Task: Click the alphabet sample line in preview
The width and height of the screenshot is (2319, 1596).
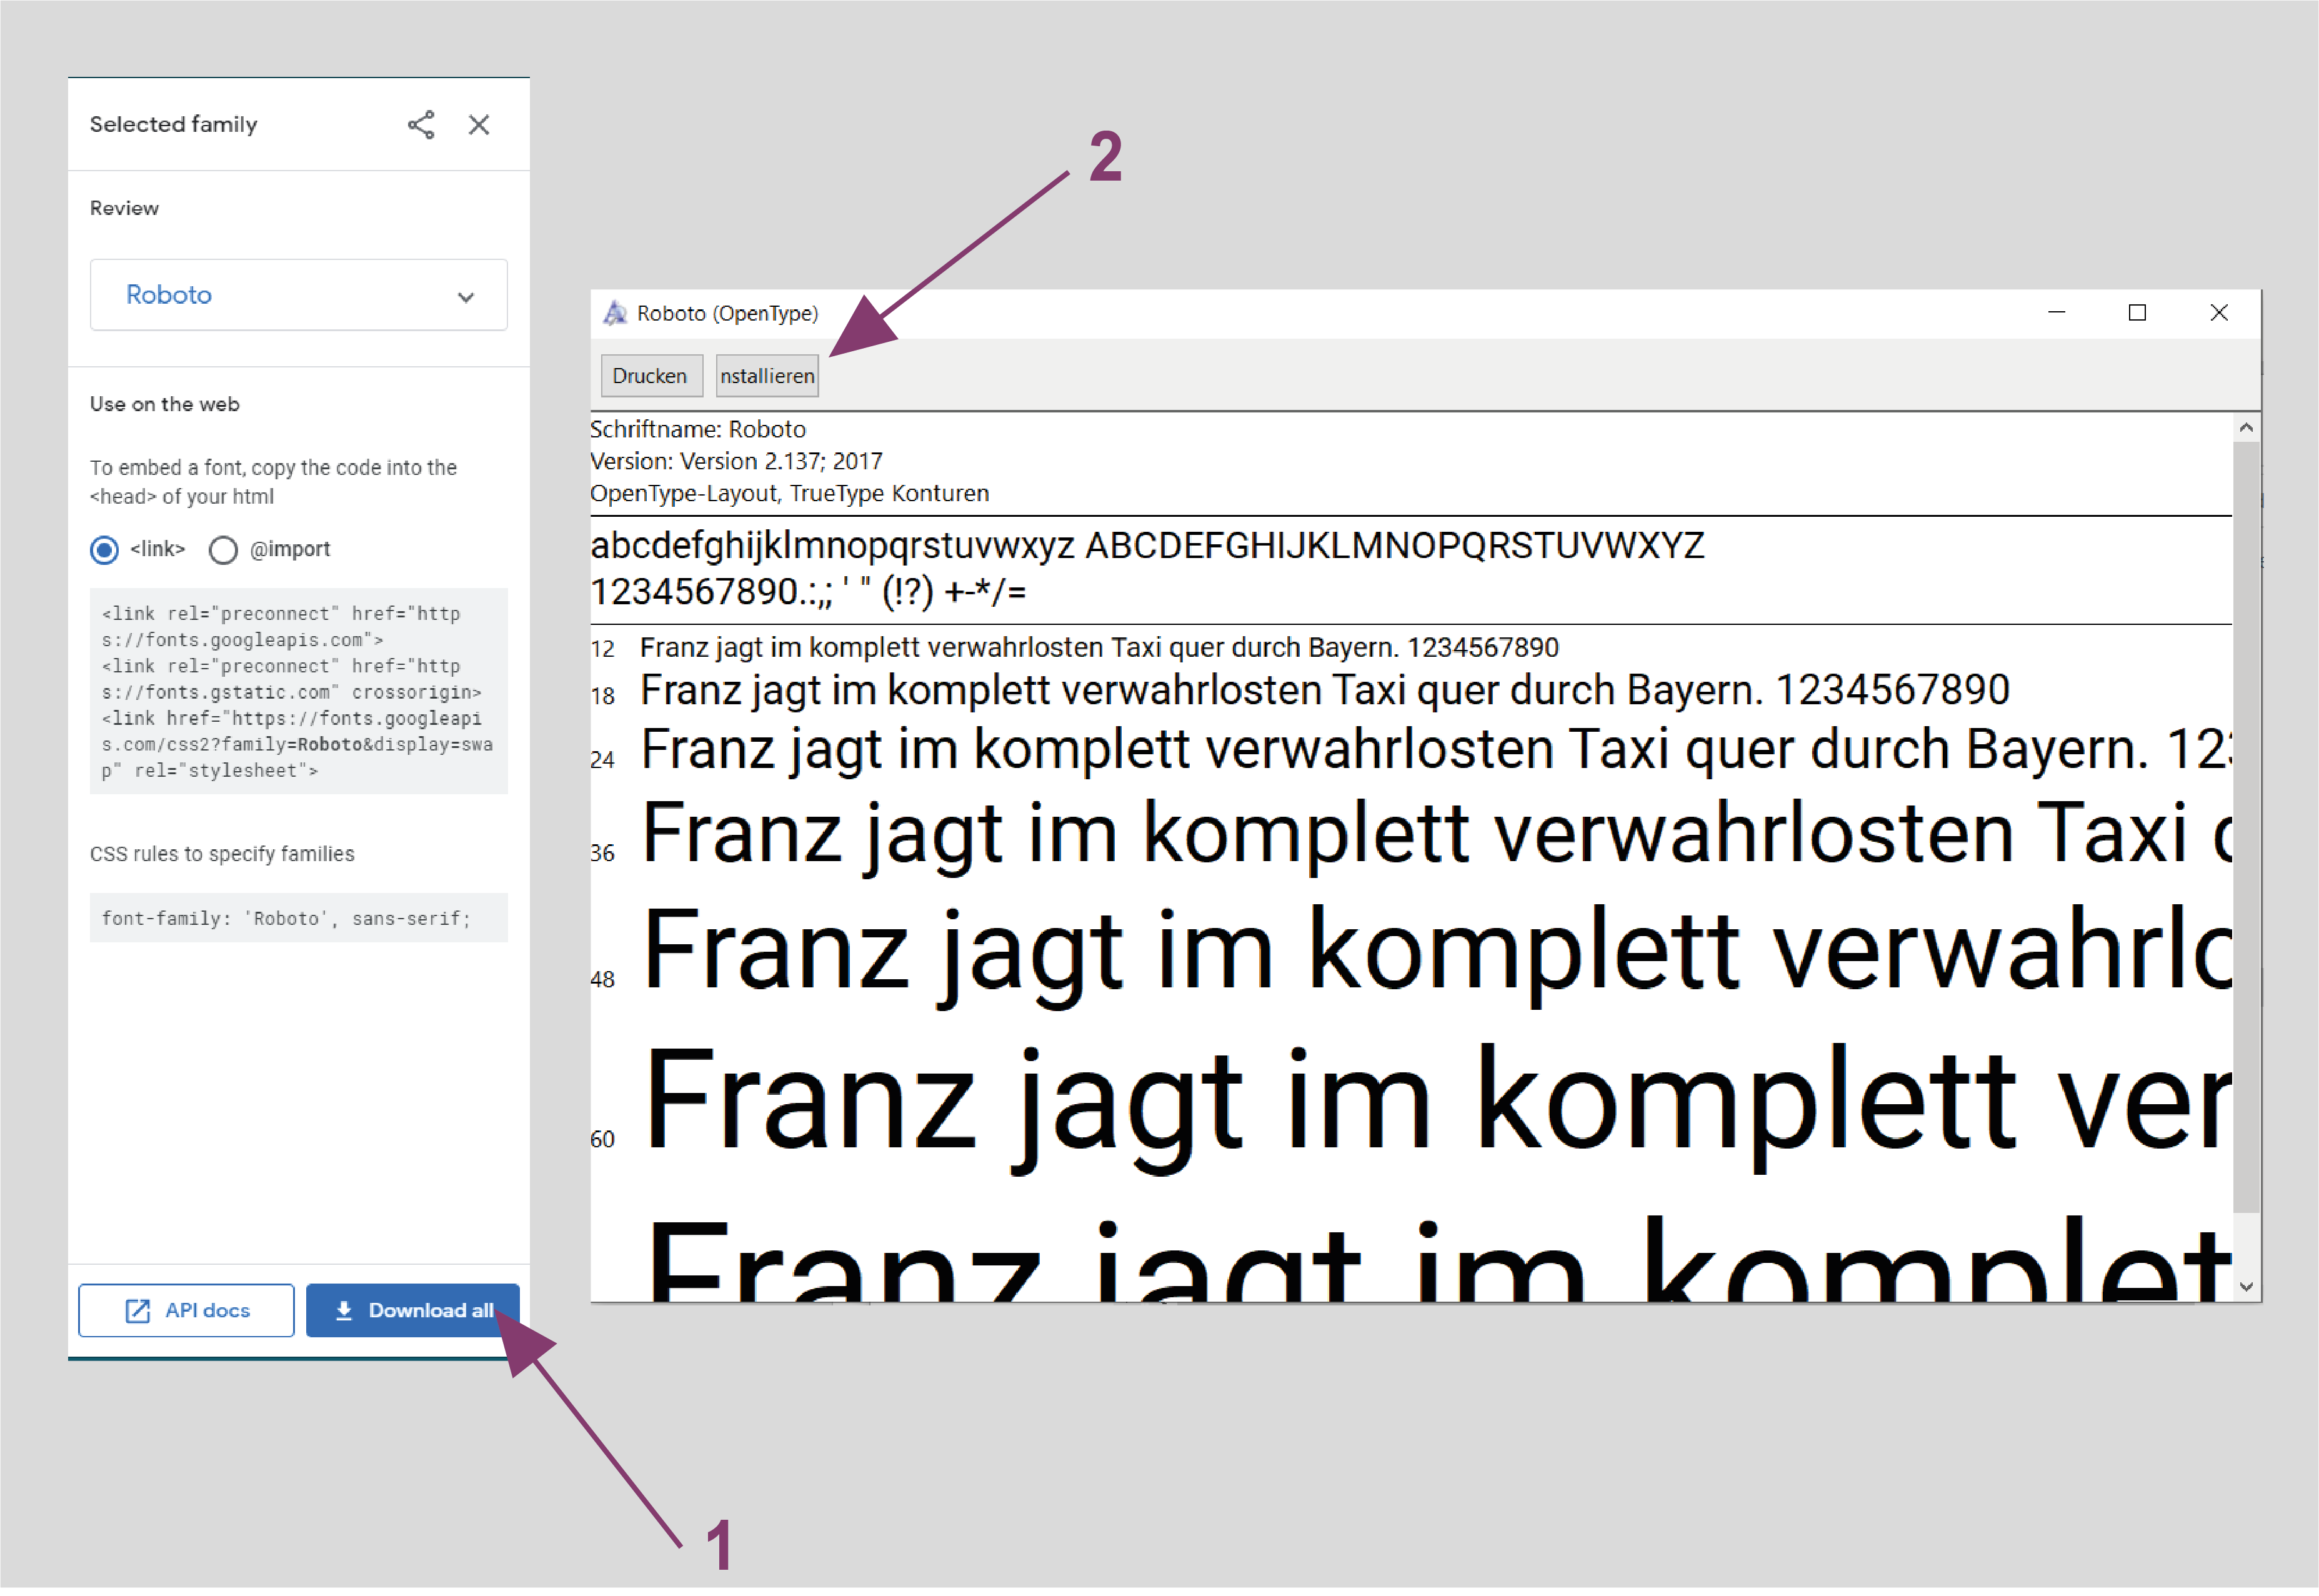Action: pyautogui.click(x=1147, y=547)
